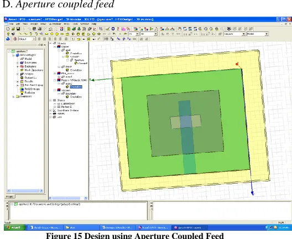Select the boundary object under vacuum
292x239 pixels.
tap(71, 93)
